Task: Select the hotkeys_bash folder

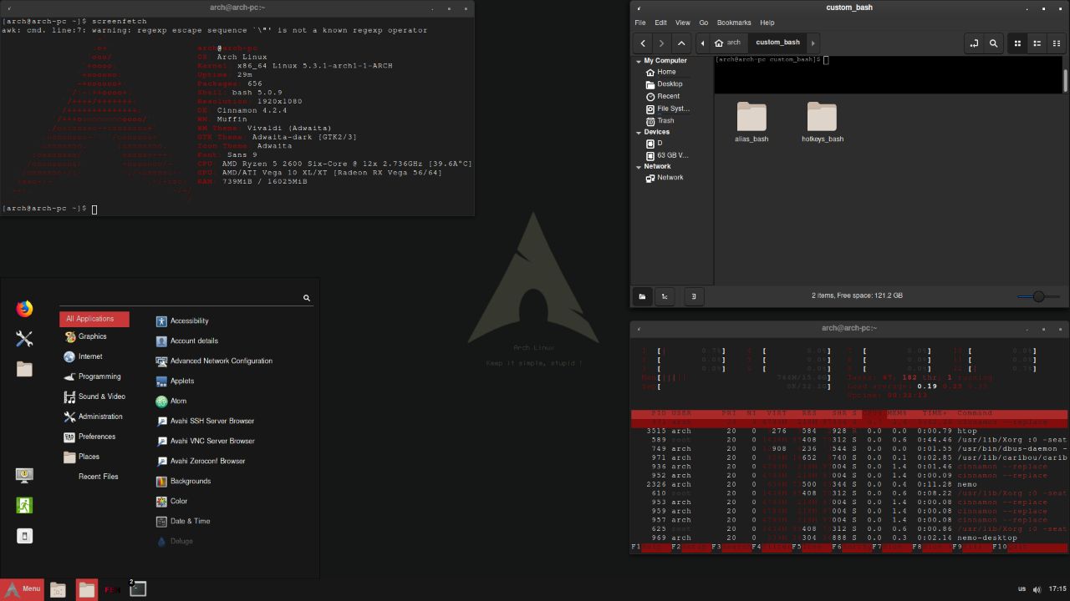Action: 822,122
